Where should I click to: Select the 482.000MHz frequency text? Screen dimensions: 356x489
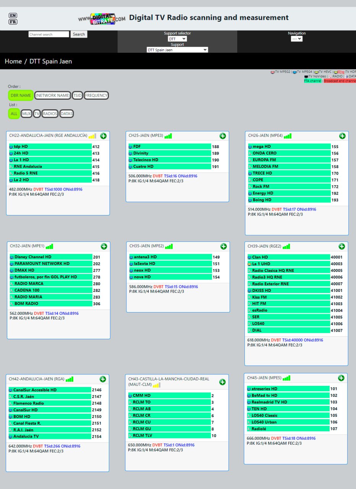pyautogui.click(x=20, y=189)
